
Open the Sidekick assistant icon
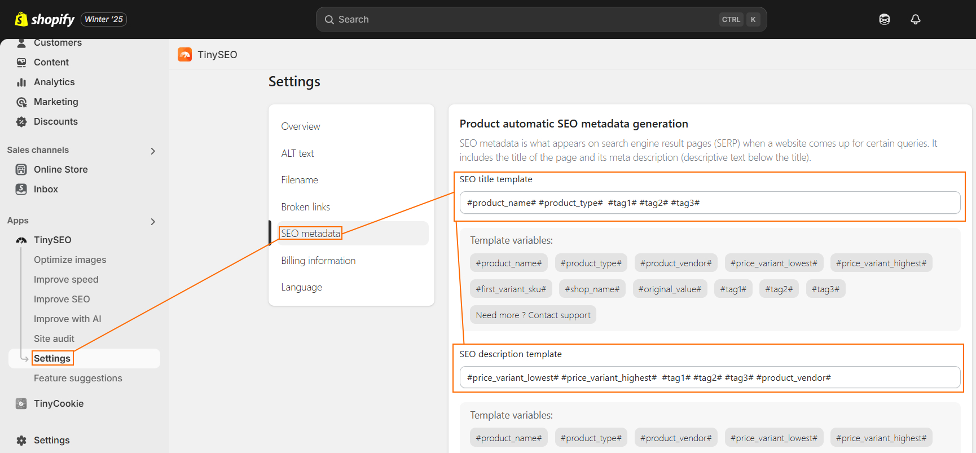click(884, 19)
